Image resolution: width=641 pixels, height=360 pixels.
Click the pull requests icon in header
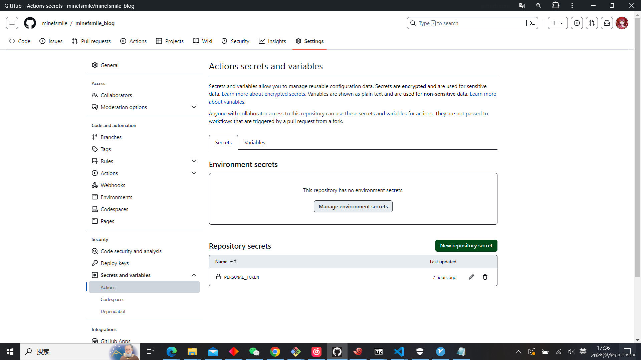click(592, 23)
